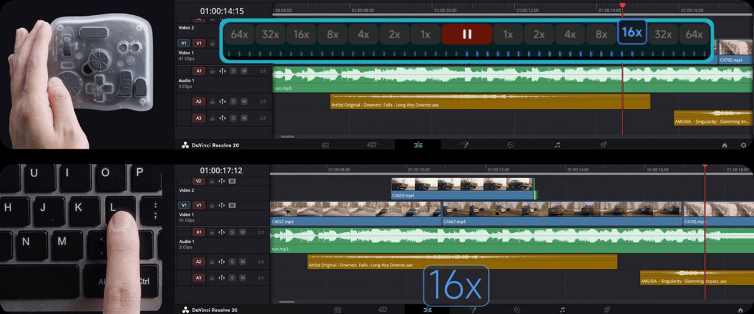The width and height of the screenshot is (754, 314).
Task: Toggle auto-select on A3 in 01:00:17:12 timeline
Action: point(222,278)
